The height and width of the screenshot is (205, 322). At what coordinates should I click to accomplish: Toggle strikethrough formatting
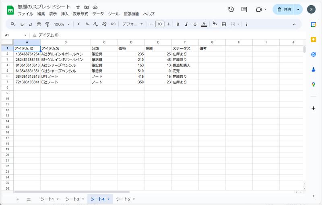coord(195,24)
